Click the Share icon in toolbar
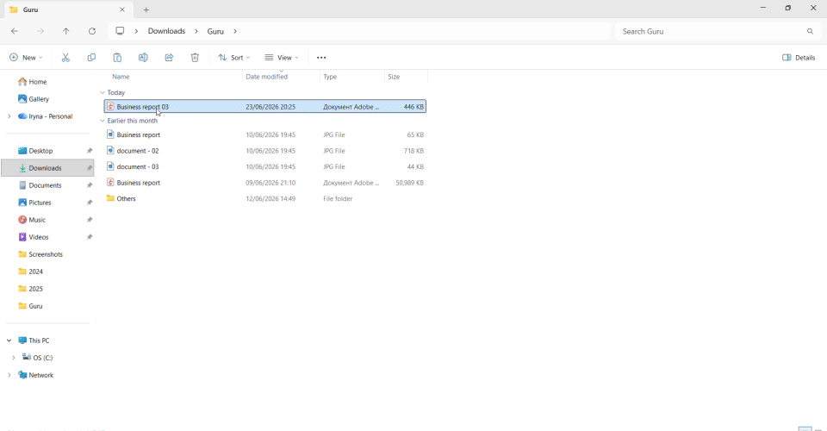This screenshot has height=431, width=827. pos(169,58)
